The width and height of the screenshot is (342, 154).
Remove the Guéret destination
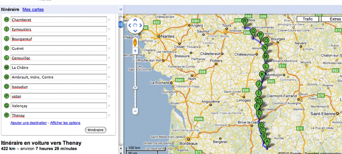click(x=109, y=48)
